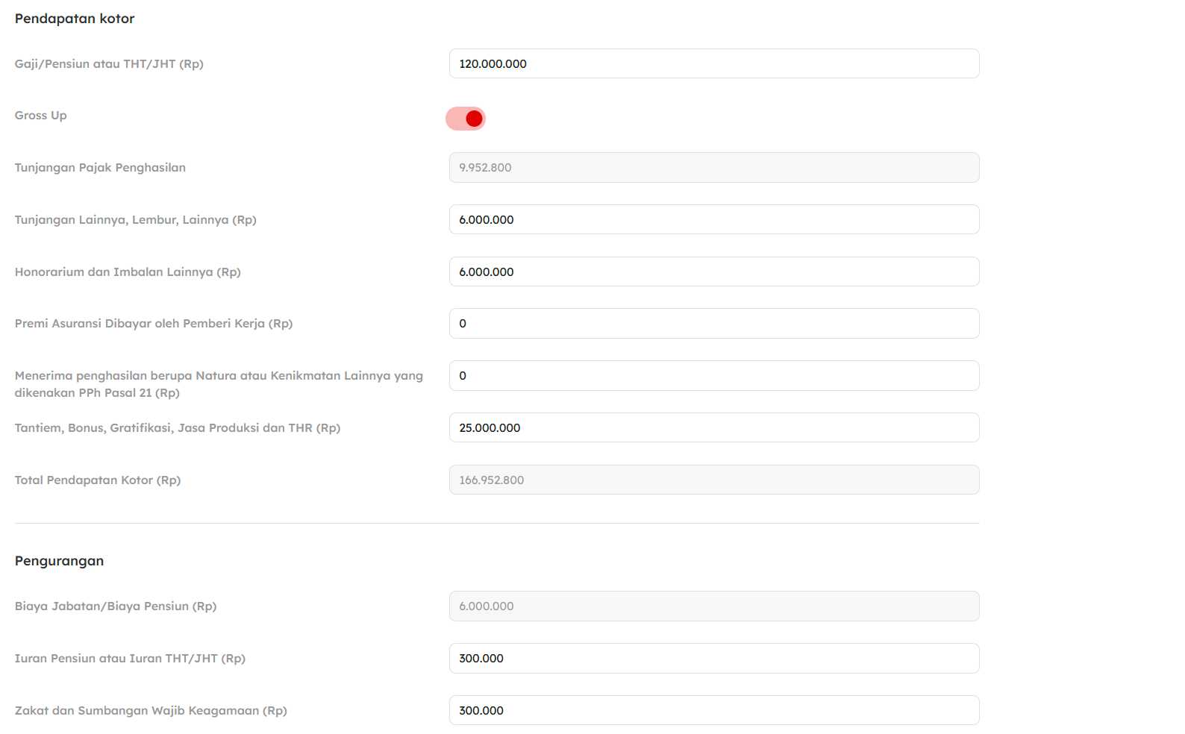The image size is (1185, 734).
Task: Focus the Tunjangan Lainnya, Lembur input field
Action: 713,220
